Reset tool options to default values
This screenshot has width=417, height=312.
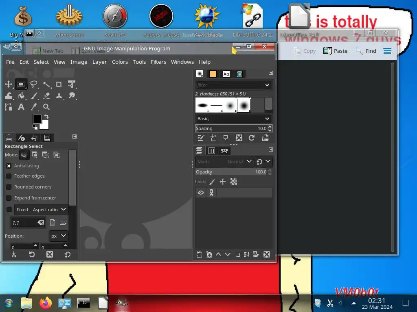(67, 254)
